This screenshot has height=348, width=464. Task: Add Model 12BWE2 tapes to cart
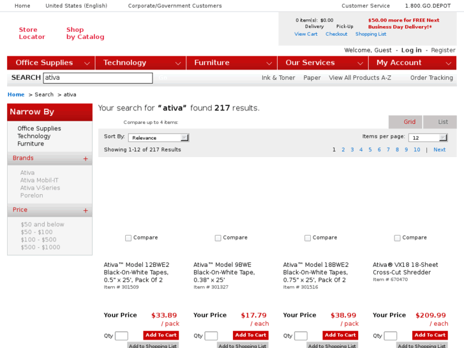click(161, 335)
